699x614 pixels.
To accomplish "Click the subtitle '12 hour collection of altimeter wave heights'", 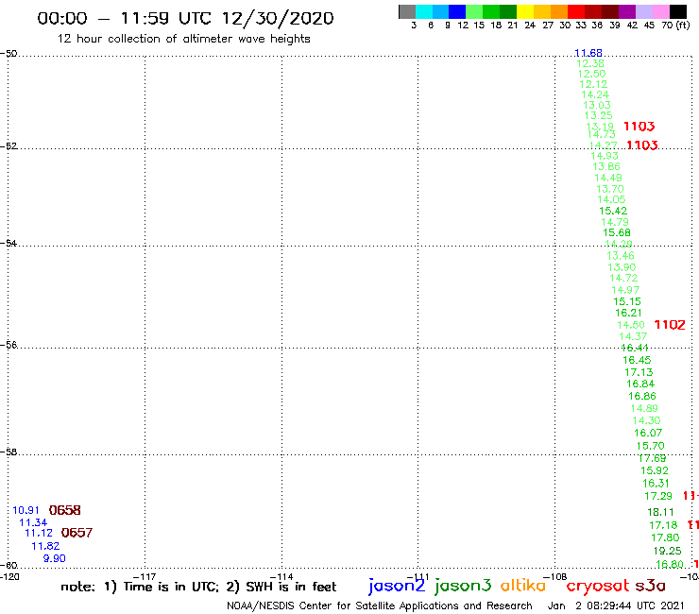I will [x=183, y=39].
